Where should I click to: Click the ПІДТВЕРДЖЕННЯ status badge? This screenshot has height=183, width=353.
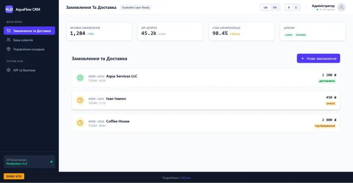325,126
